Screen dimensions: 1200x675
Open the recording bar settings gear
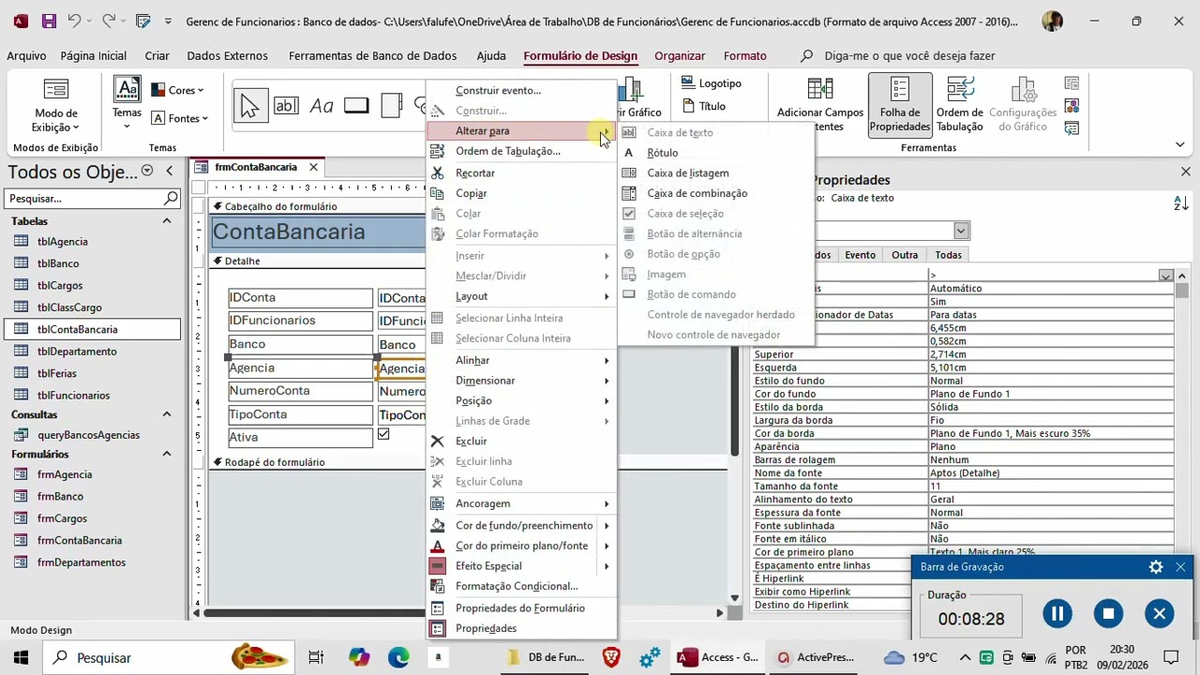1156,567
